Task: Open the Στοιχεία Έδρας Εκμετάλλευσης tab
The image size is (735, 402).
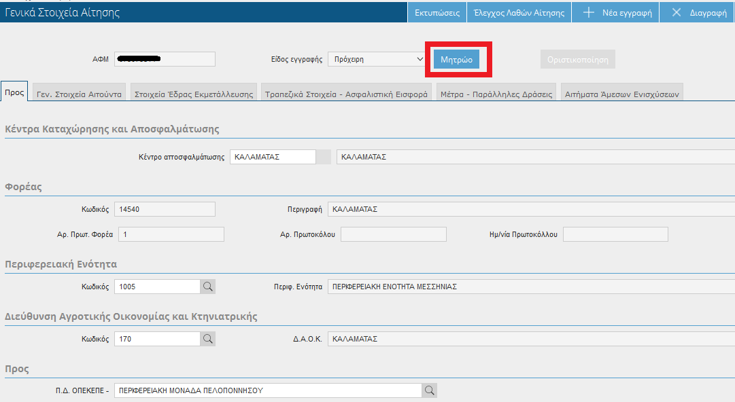Action: [x=194, y=93]
